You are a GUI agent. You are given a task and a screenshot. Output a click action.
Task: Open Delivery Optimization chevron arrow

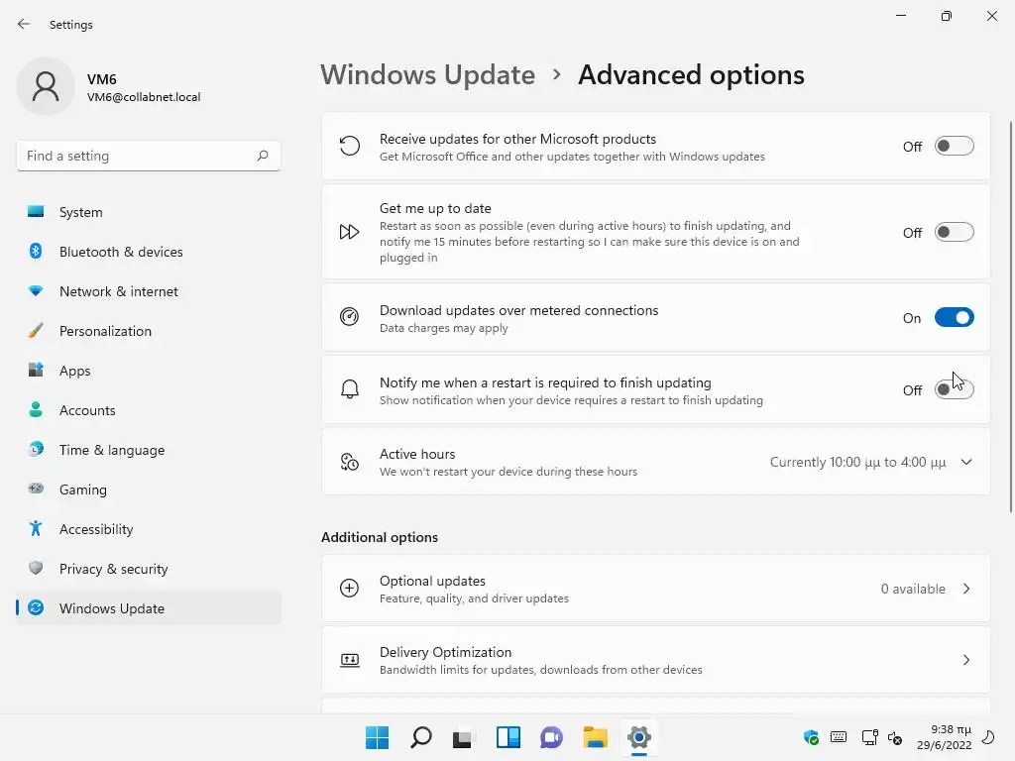click(x=966, y=659)
